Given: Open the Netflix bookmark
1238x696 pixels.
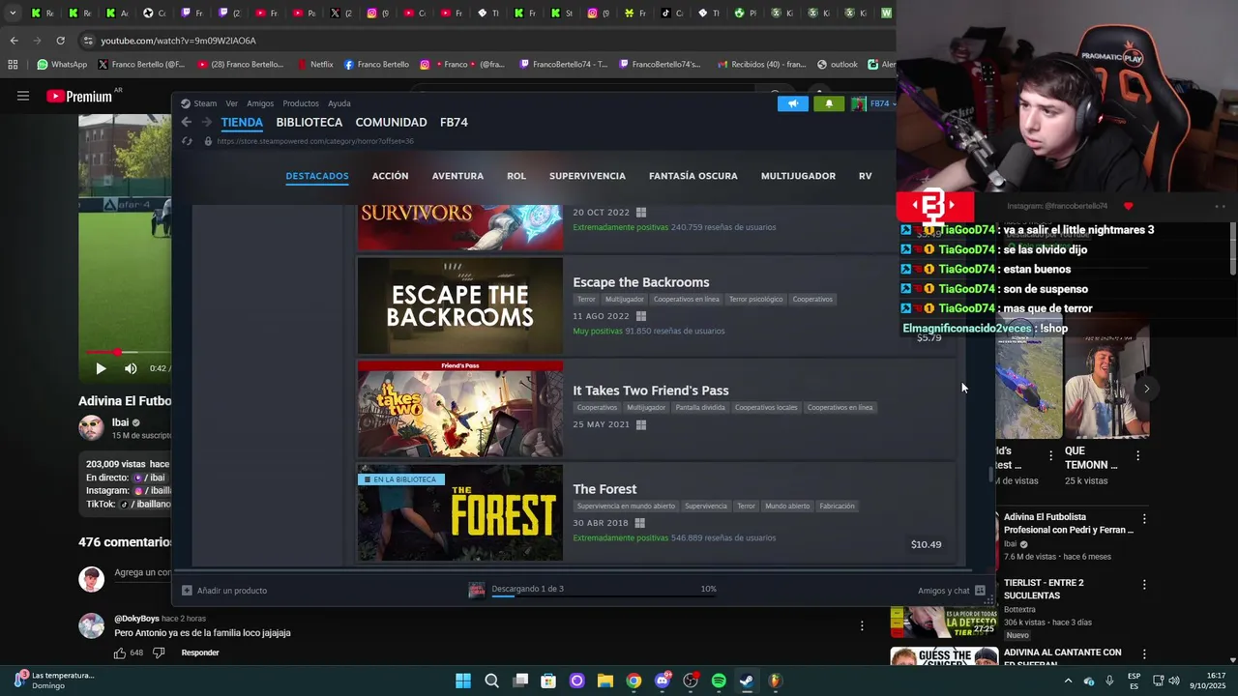Looking at the screenshot, I should [x=313, y=65].
